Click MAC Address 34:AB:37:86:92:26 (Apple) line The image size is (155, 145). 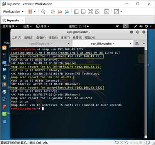click(44, 63)
